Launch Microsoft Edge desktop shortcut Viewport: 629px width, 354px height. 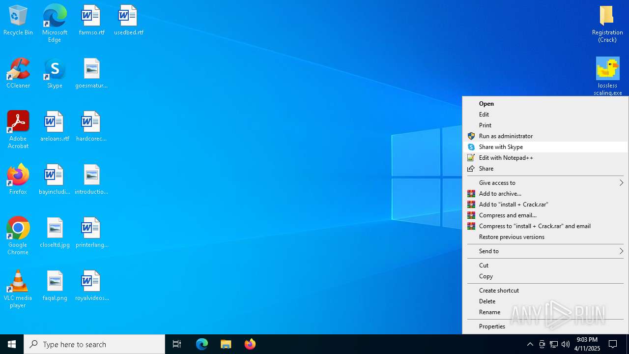[55, 24]
